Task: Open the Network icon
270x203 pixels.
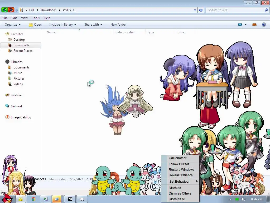Action: click(x=7, y=106)
